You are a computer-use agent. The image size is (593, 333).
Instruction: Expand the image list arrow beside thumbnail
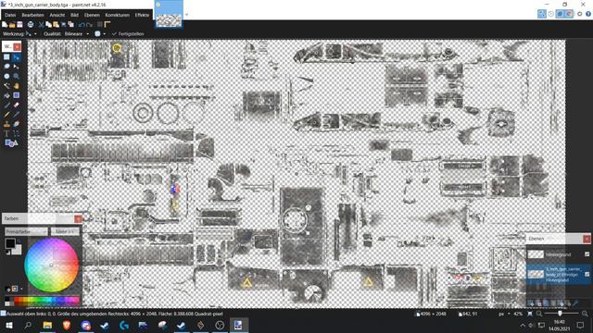point(186,15)
